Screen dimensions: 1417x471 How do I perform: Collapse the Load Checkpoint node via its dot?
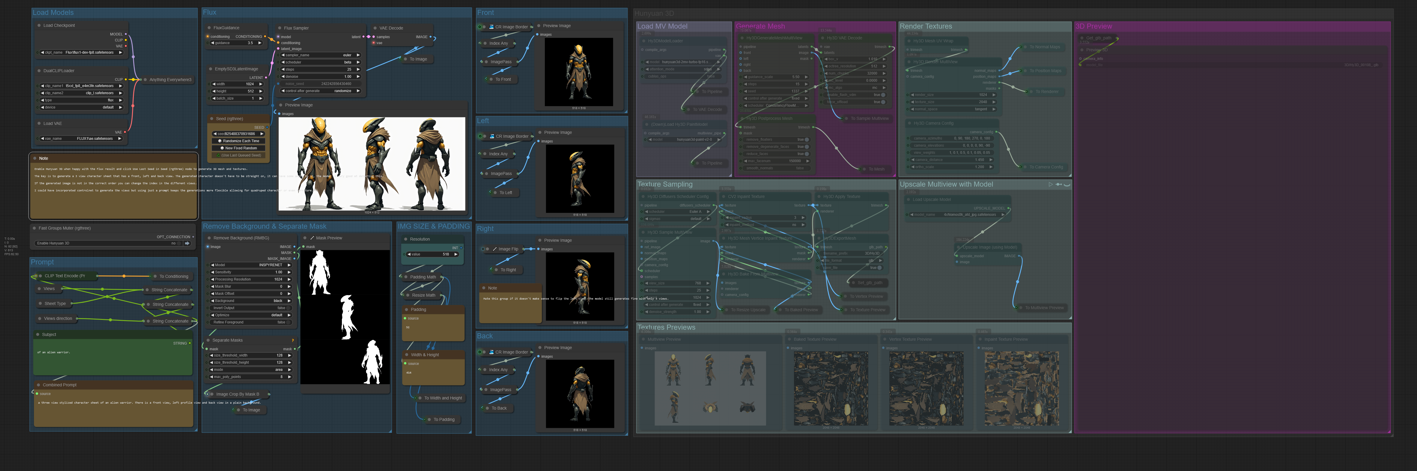38,25
